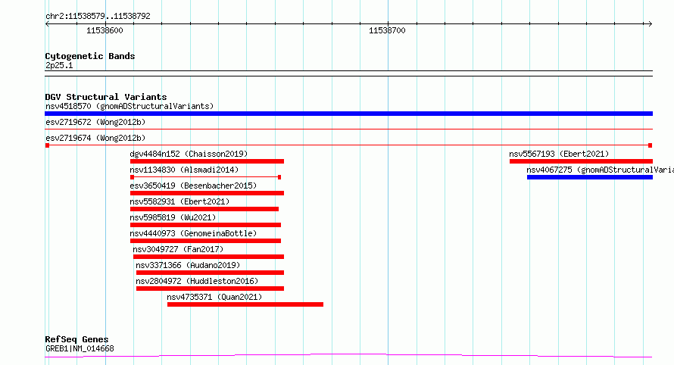This screenshot has height=365, width=674.
Task: Select the red nsv2804972 variant bar
Action: pyautogui.click(x=210, y=289)
